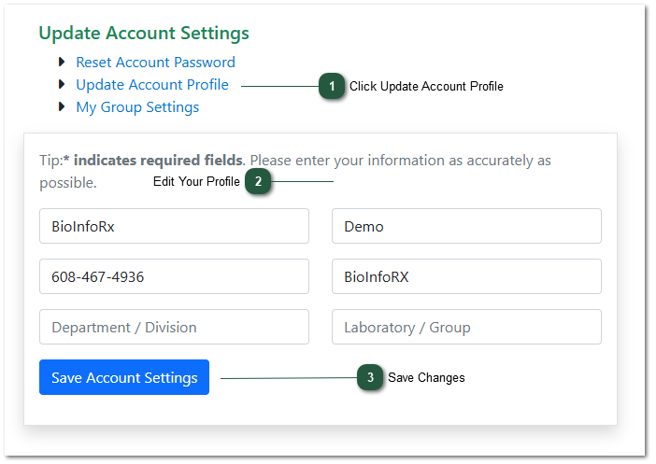
Task: Open the Reset Account Password link
Action: pos(155,63)
